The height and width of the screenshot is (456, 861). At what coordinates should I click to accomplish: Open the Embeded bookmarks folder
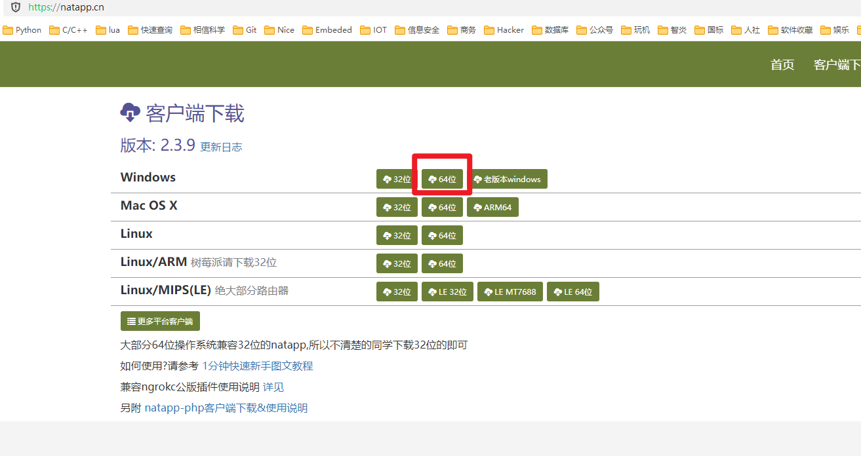(327, 30)
